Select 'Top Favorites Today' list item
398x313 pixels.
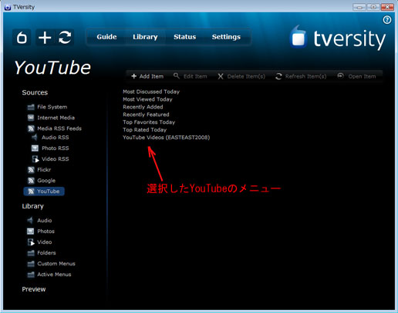[x=149, y=122]
